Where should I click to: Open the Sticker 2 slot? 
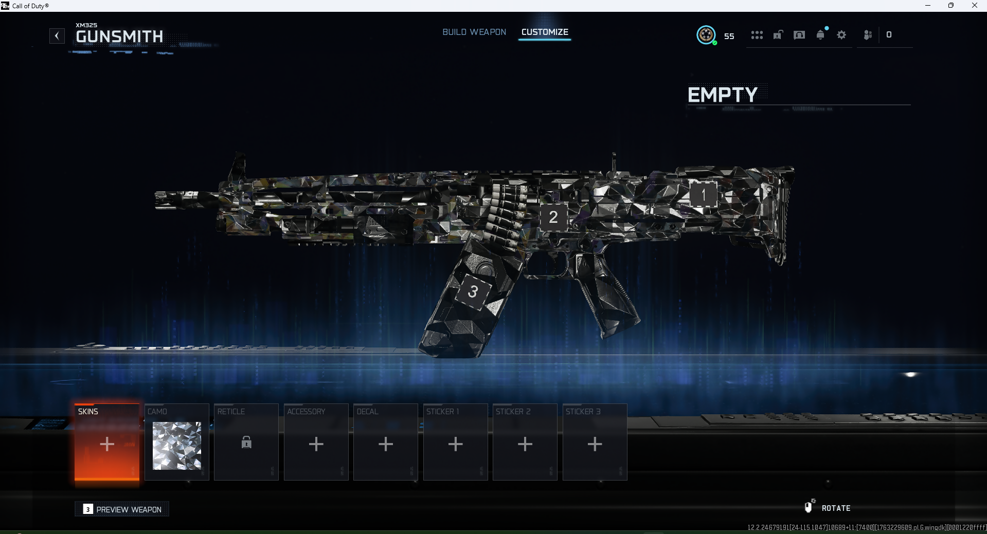[x=525, y=444]
